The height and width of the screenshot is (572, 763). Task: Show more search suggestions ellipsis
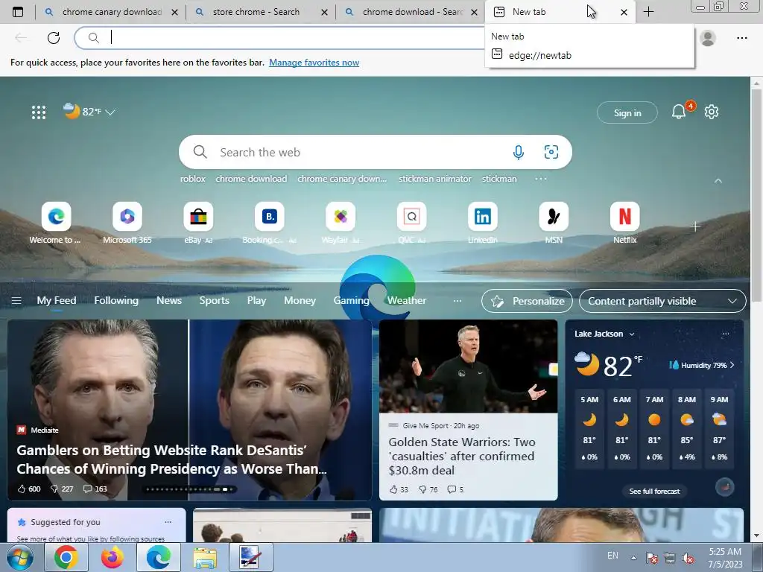click(x=541, y=179)
